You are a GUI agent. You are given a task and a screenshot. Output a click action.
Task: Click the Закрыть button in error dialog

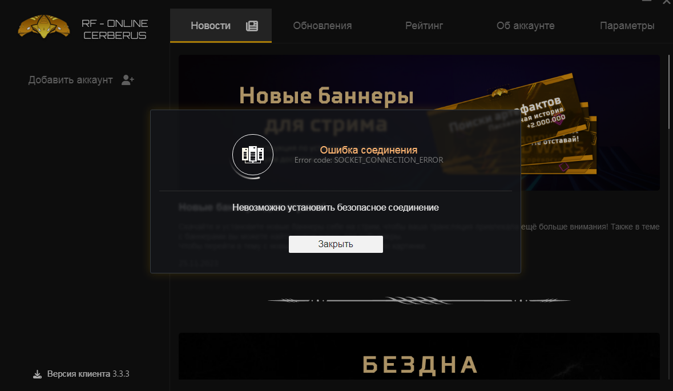[336, 244]
